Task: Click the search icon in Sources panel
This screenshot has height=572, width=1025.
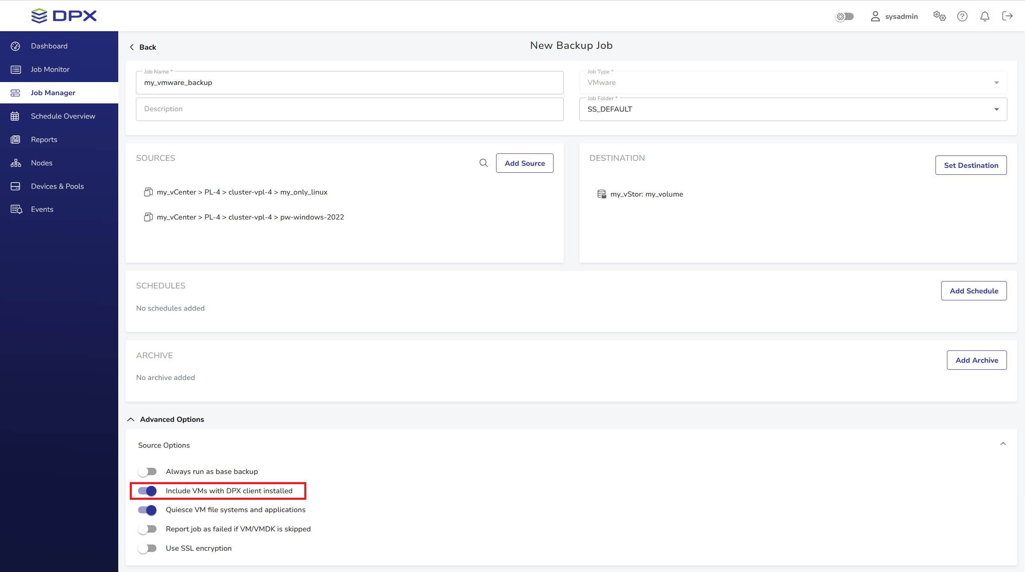Action: 483,163
